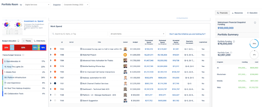Viewport: 262px width, 107px height.
Task: Click the Theme Budget Variance info icon
Action: pyautogui.click(x=23, y=55)
